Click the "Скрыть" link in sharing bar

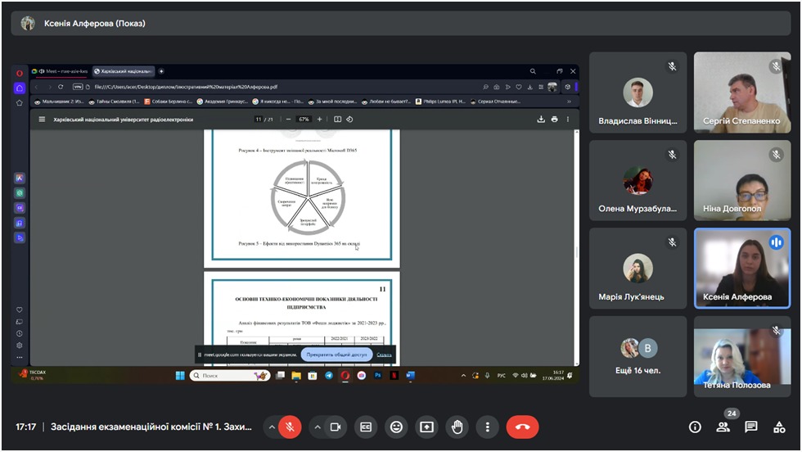coord(385,355)
